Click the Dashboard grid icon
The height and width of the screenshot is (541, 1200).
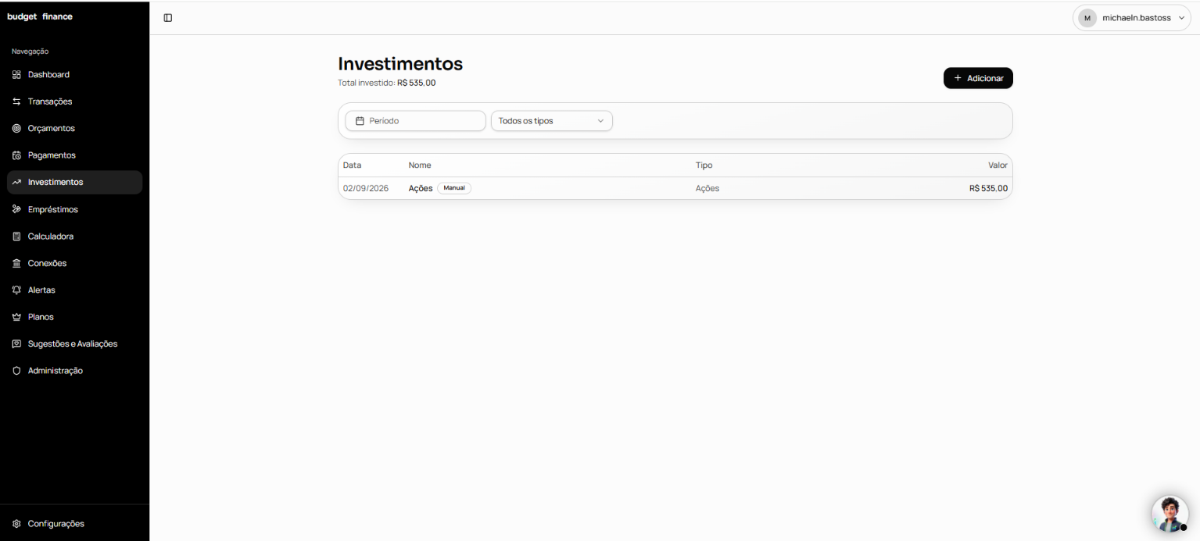pos(16,75)
